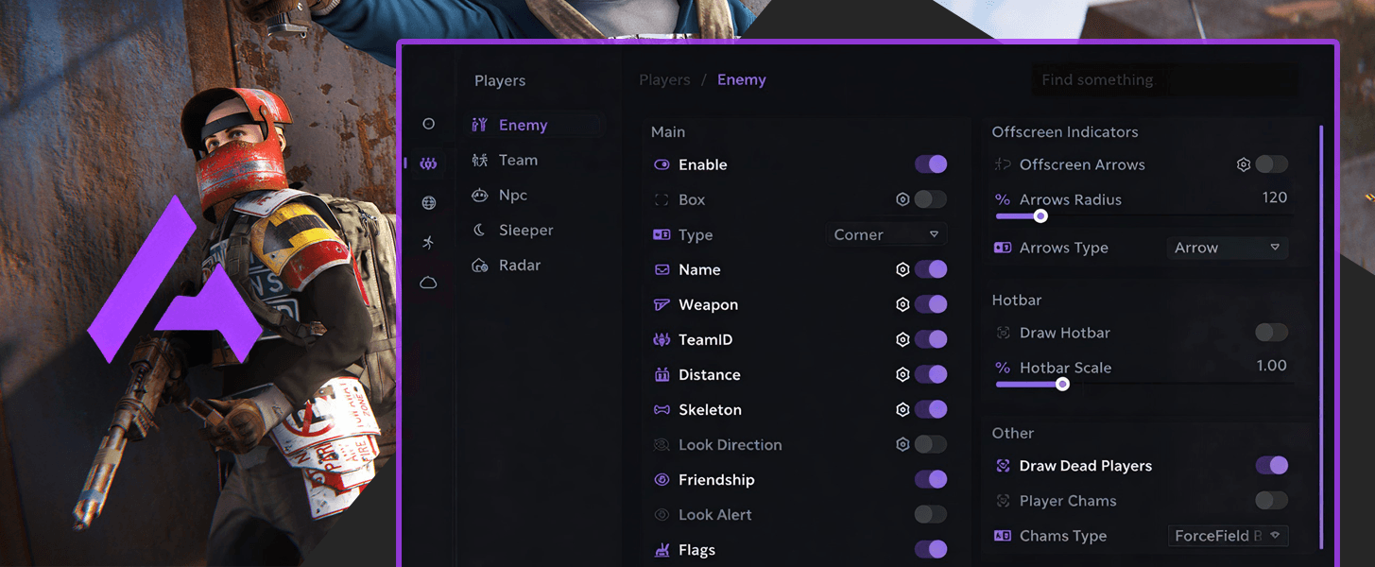Select the circle icon atop the sidebar
Image resolution: width=1375 pixels, height=567 pixels.
point(428,124)
